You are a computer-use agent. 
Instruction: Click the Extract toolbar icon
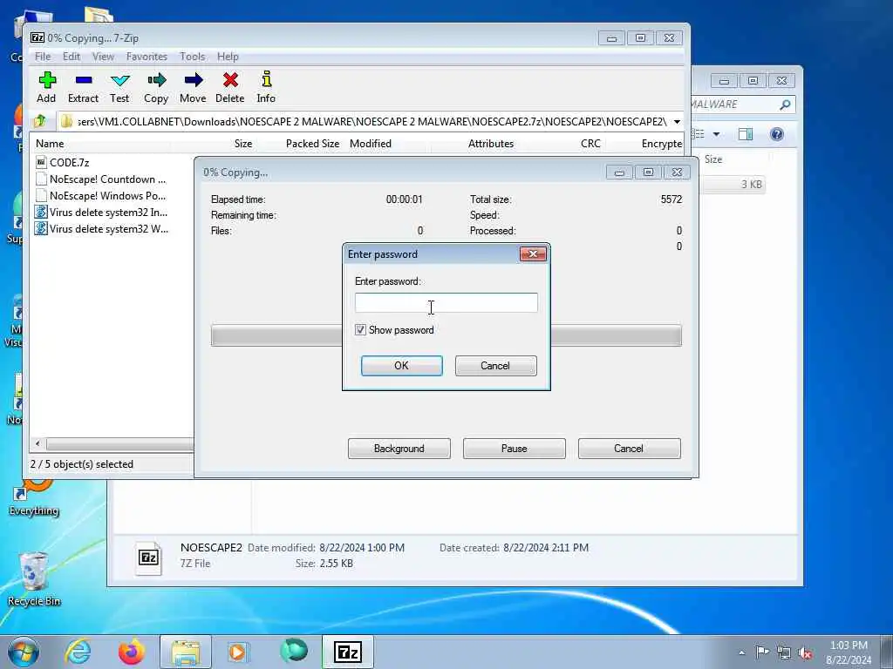[x=83, y=87]
